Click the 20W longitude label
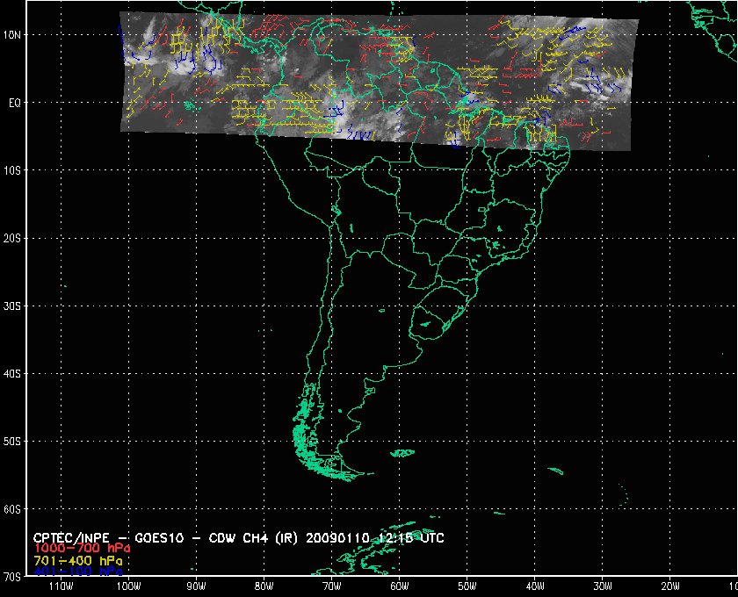738x597 pixels. (670, 586)
